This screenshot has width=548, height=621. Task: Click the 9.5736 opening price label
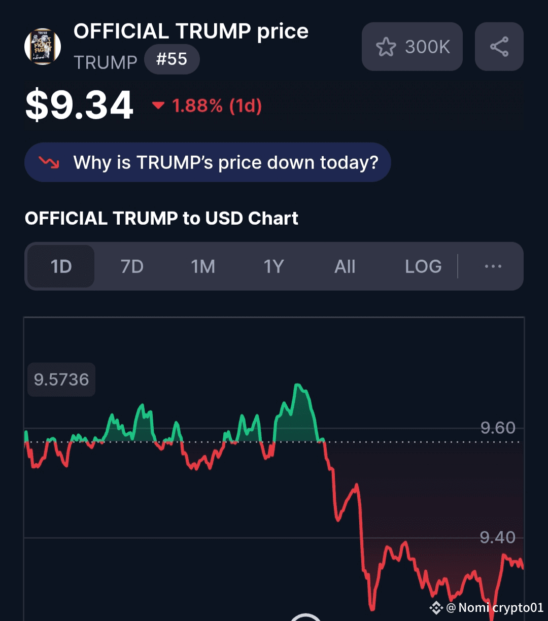(61, 379)
